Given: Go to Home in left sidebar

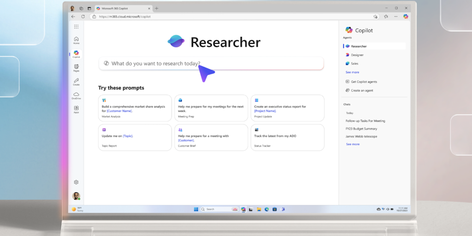Looking at the screenshot, I should [x=76, y=41].
